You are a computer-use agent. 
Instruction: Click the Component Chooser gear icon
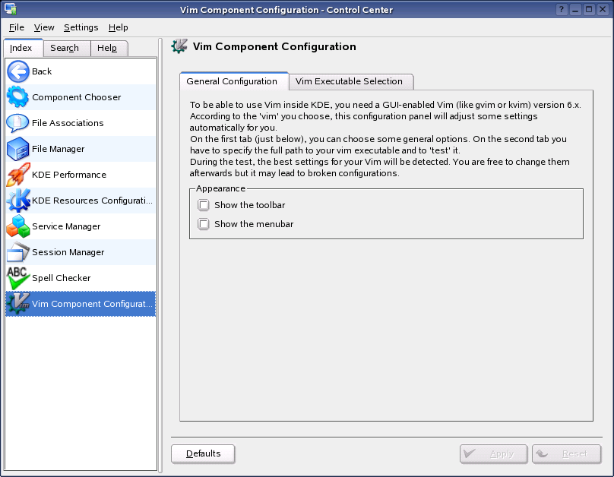pyautogui.click(x=18, y=97)
